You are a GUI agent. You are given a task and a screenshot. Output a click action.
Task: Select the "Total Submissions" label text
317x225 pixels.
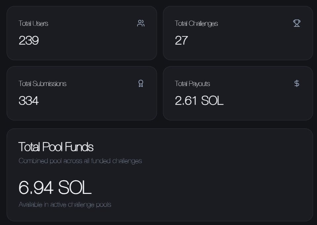coord(43,84)
